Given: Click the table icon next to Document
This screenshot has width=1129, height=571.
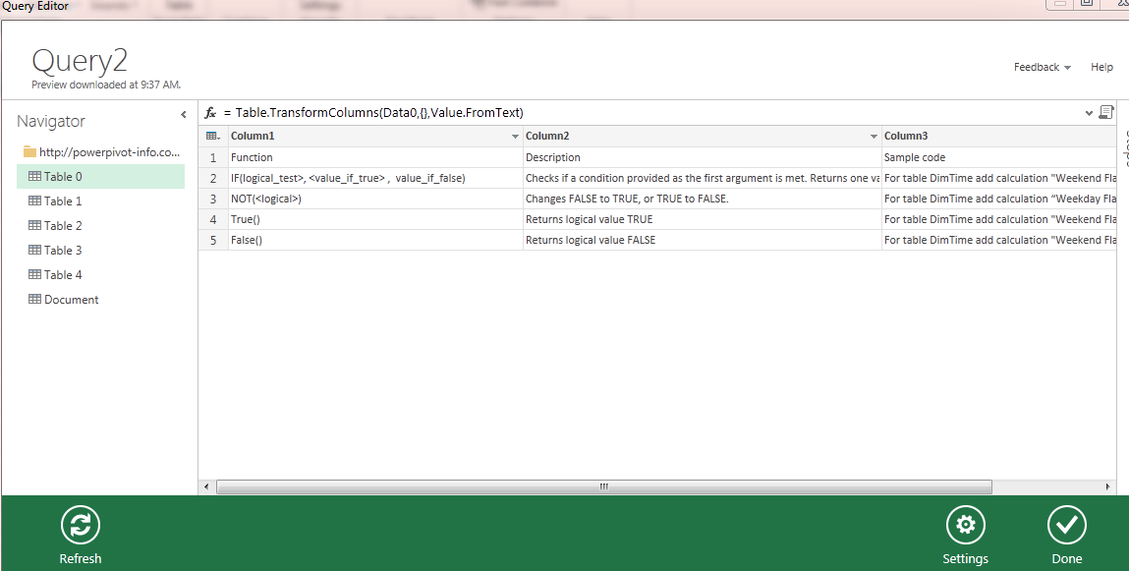Looking at the screenshot, I should click(x=33, y=299).
